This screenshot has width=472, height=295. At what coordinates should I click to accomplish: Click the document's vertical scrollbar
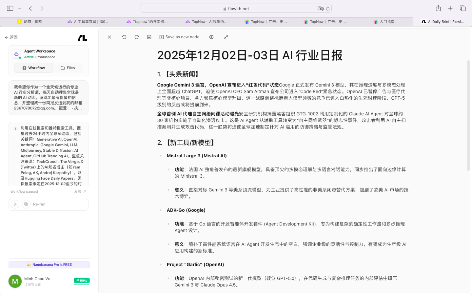pos(468,115)
